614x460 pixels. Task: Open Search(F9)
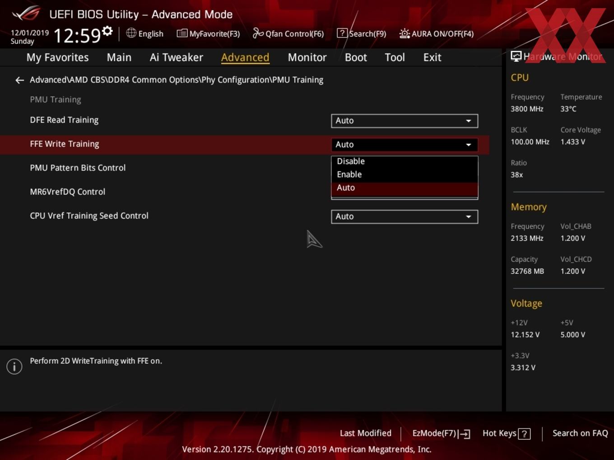pyautogui.click(x=362, y=33)
